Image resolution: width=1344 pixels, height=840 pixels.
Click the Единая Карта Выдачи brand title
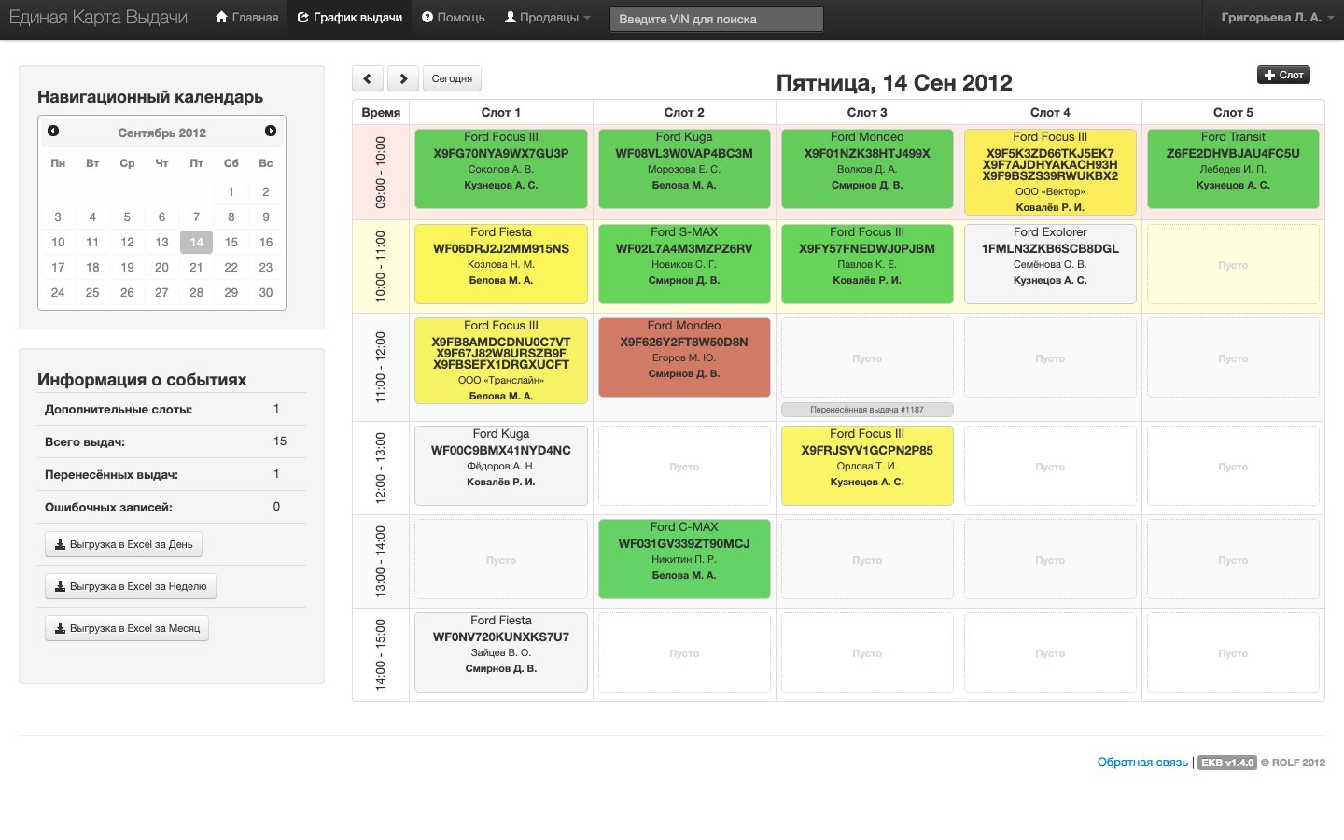[x=98, y=18]
